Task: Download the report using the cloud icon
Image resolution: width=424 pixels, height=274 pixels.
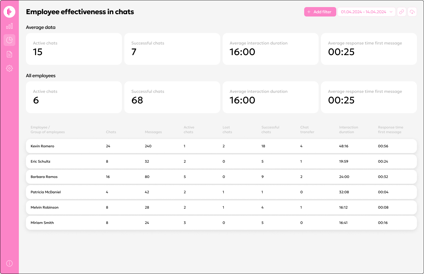Action: click(x=412, y=12)
